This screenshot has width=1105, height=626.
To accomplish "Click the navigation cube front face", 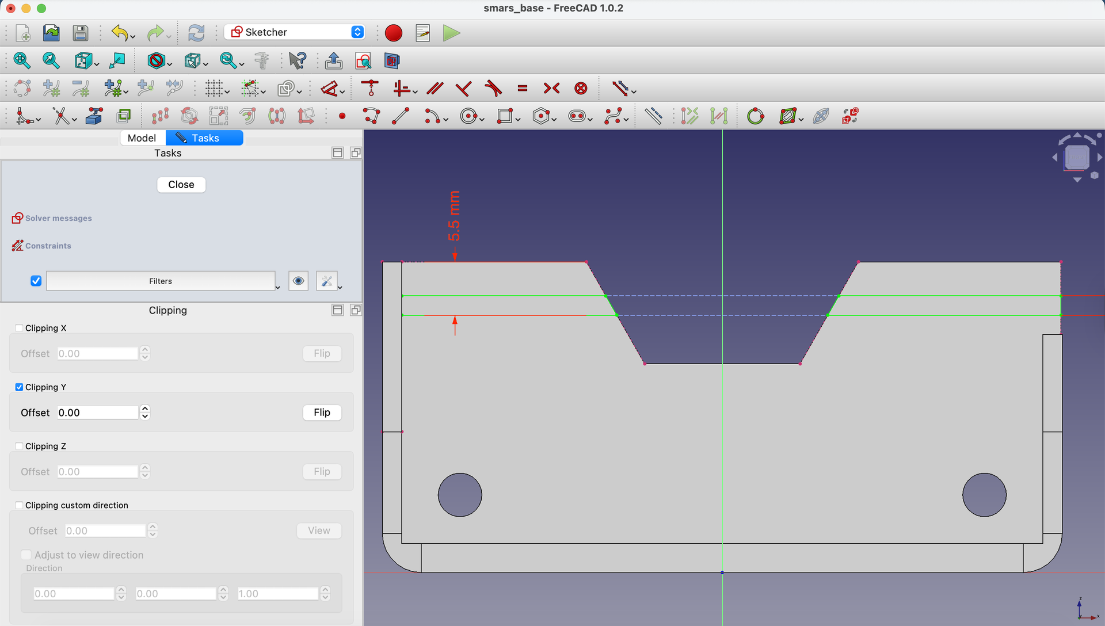I will pyautogui.click(x=1077, y=157).
